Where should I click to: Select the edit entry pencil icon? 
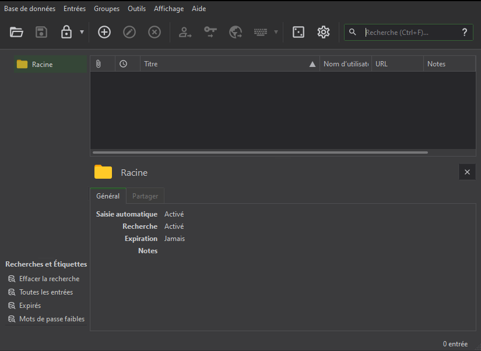129,32
